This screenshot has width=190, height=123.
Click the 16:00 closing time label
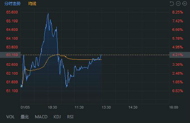(x=174, y=107)
